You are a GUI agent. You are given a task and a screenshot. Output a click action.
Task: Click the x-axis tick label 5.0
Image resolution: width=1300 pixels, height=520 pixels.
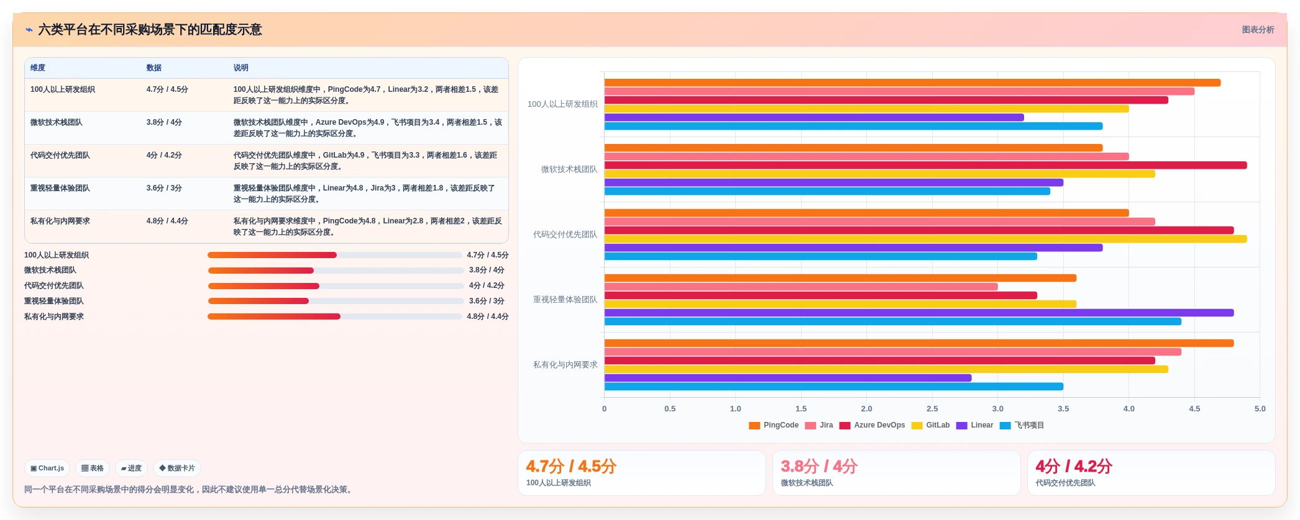click(x=1260, y=409)
